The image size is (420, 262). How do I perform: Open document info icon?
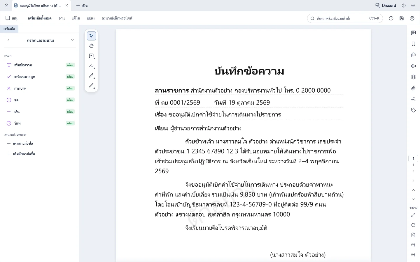point(391,18)
